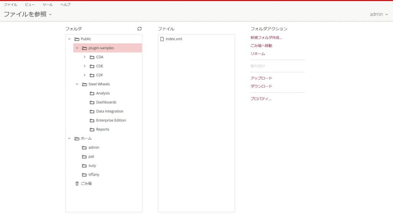Viewport: 393px width, 217px height.
Task: Select the ごみ箱 trash label
Action: 86,183
